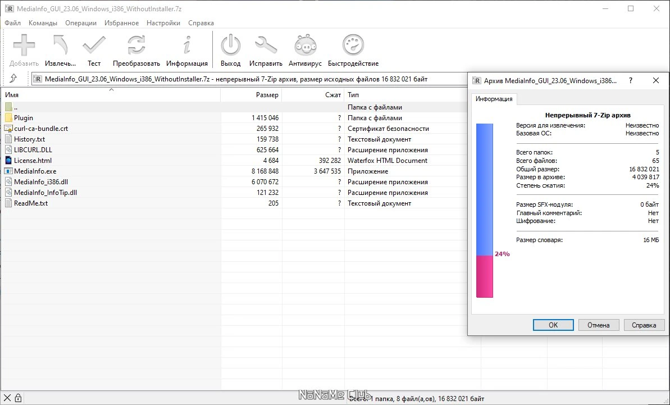670x405 pixels.
Task: Sort by the Тип column header
Action: tap(406, 95)
